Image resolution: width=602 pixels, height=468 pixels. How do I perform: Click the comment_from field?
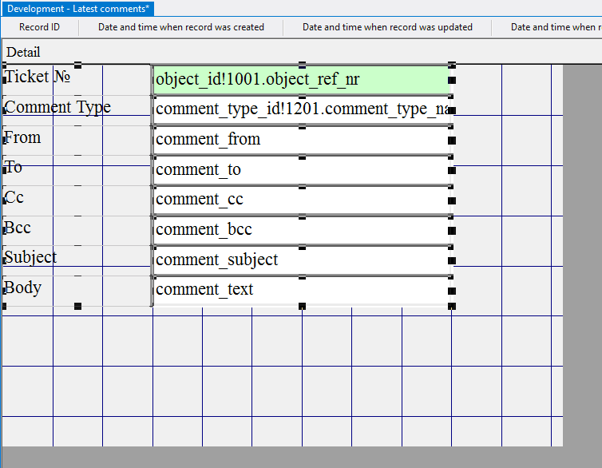tap(301, 140)
